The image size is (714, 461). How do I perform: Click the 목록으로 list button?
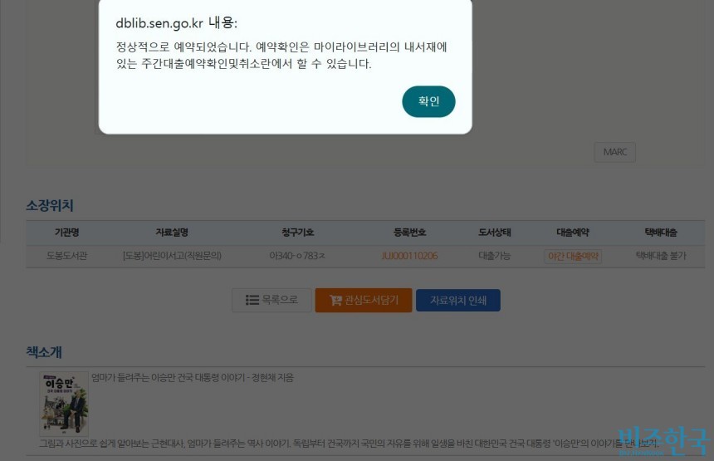pos(271,300)
